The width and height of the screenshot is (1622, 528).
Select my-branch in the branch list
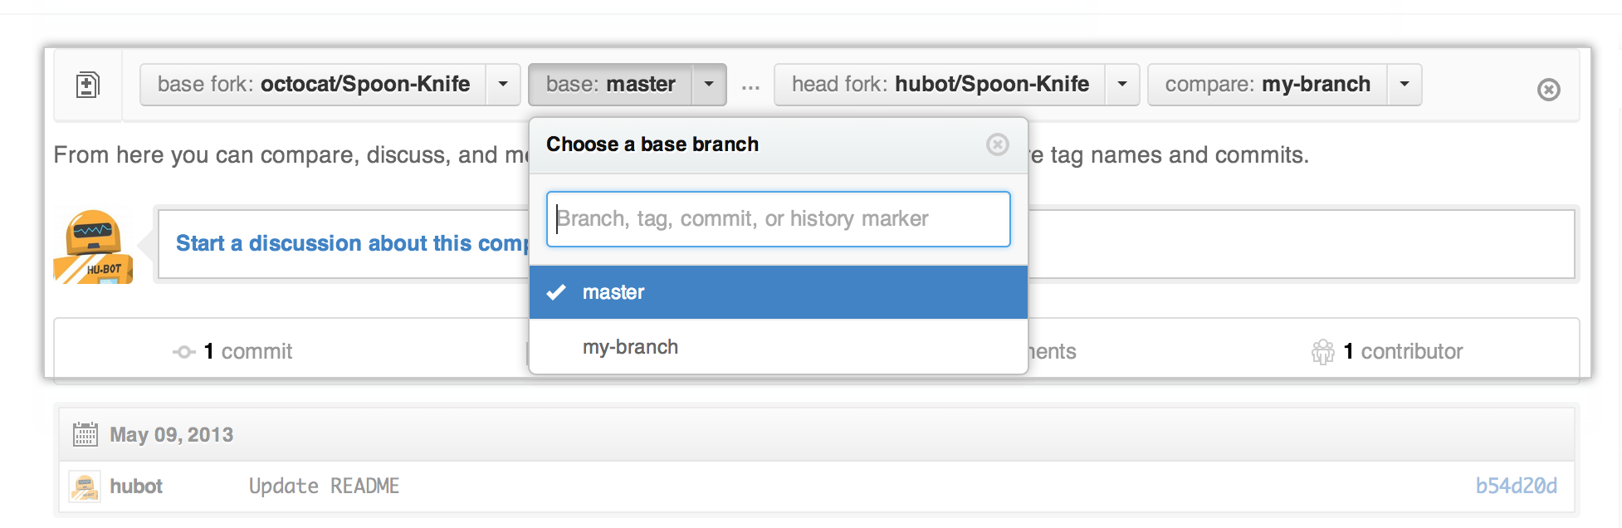tap(630, 347)
